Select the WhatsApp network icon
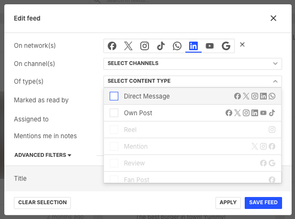Screen dimensions: 295x219 [177, 46]
